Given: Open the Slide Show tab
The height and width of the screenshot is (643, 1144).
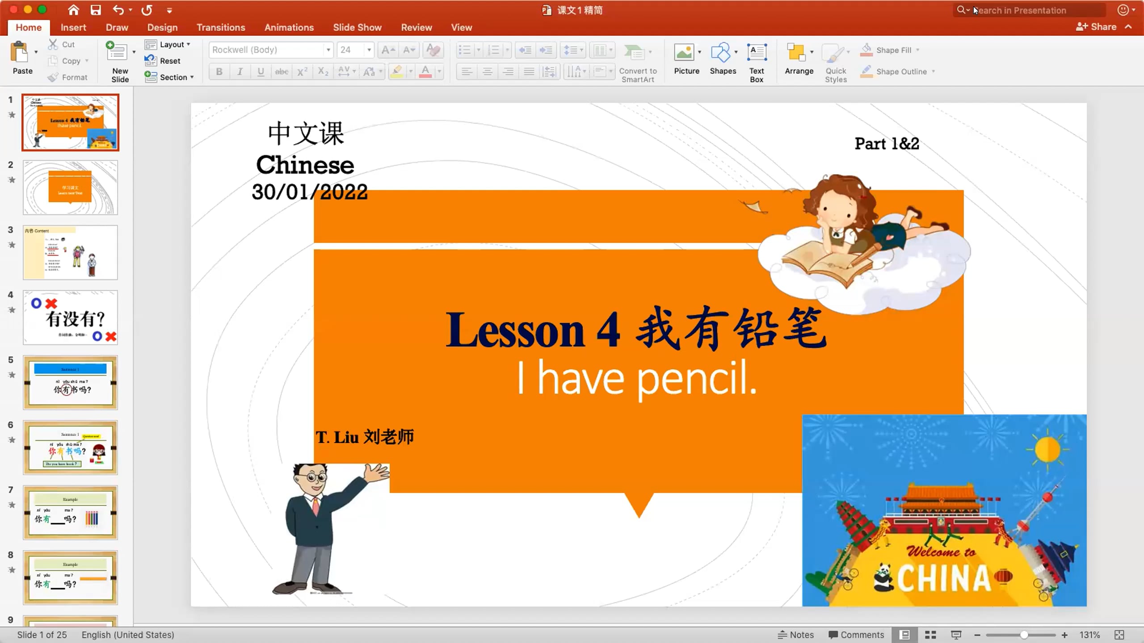Looking at the screenshot, I should [357, 27].
